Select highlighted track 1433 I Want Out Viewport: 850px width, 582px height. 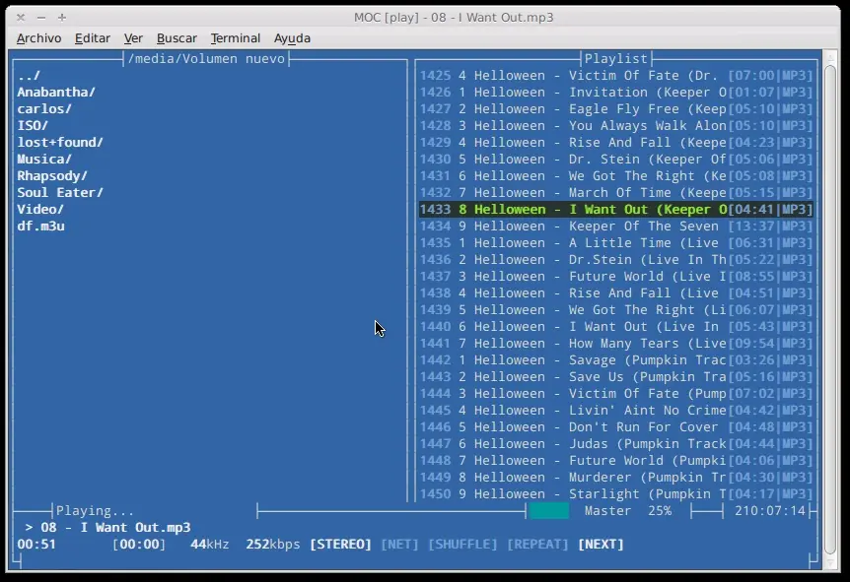[x=616, y=210]
